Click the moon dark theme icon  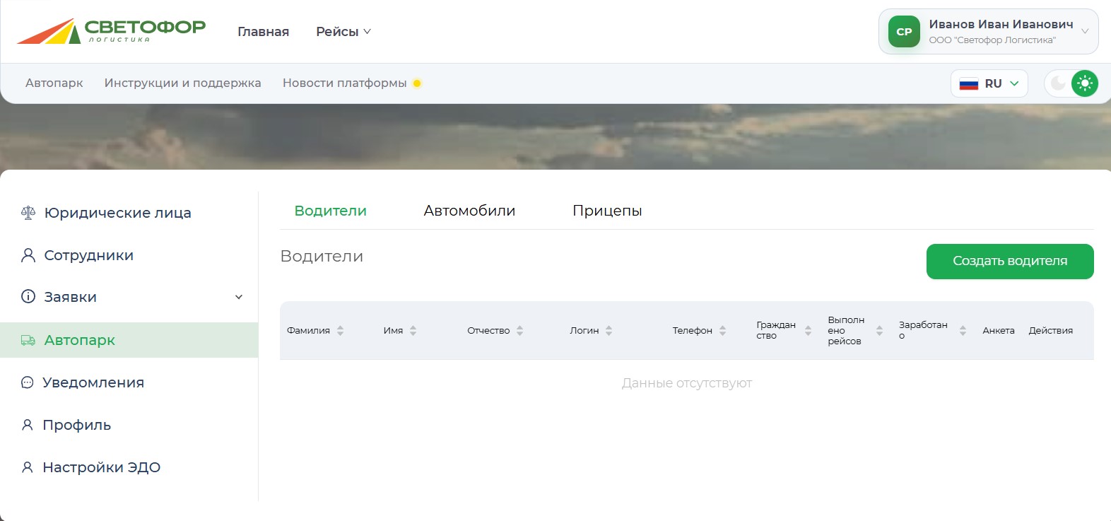pyautogui.click(x=1058, y=83)
